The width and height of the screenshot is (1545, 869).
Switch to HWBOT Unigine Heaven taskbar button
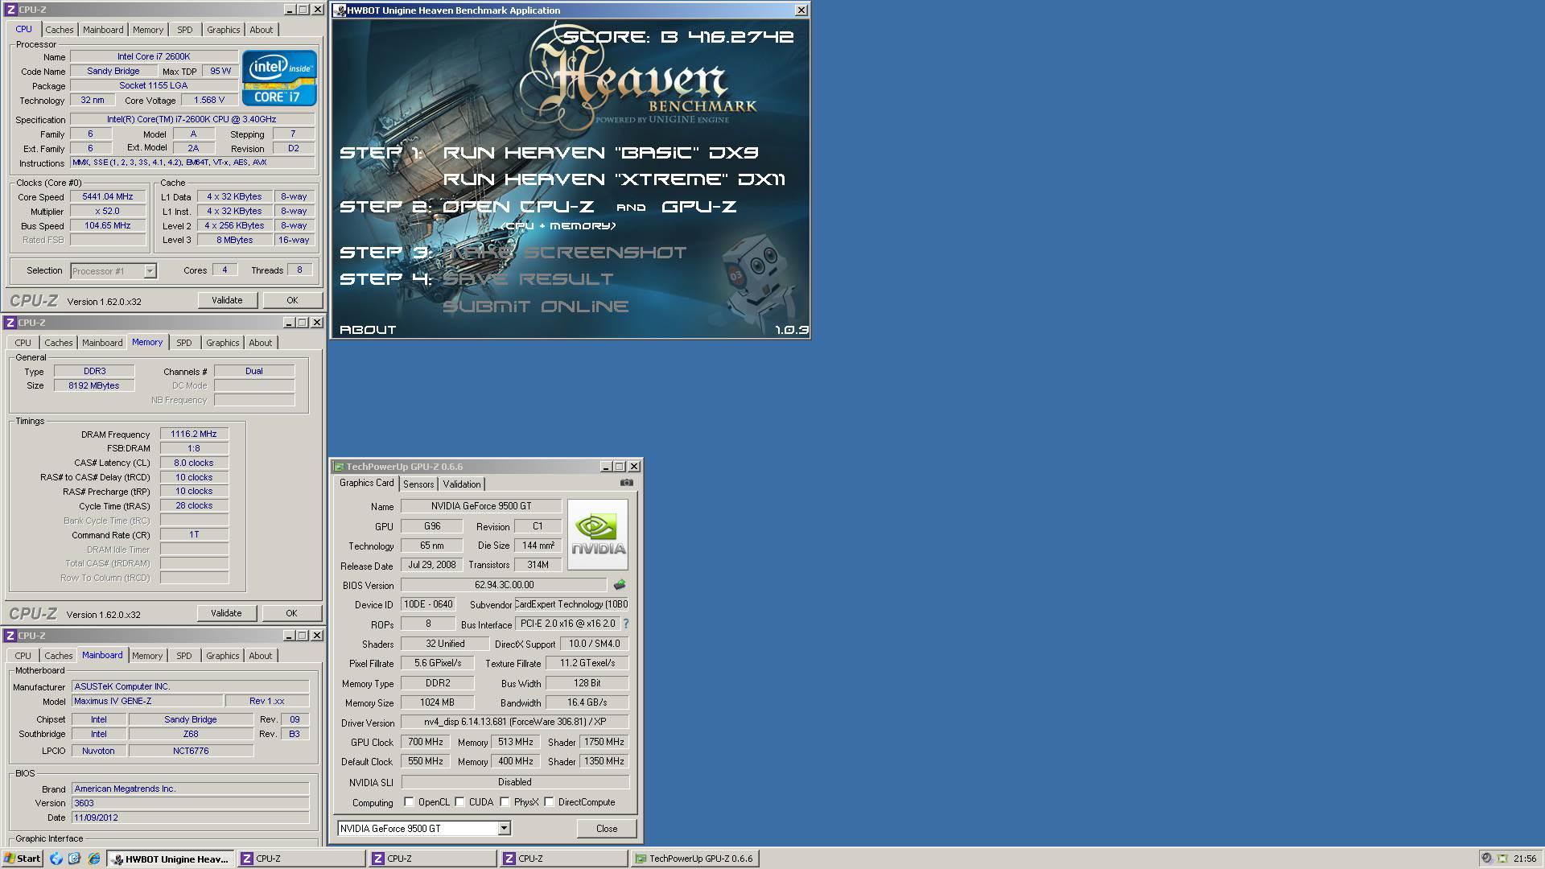pos(171,859)
